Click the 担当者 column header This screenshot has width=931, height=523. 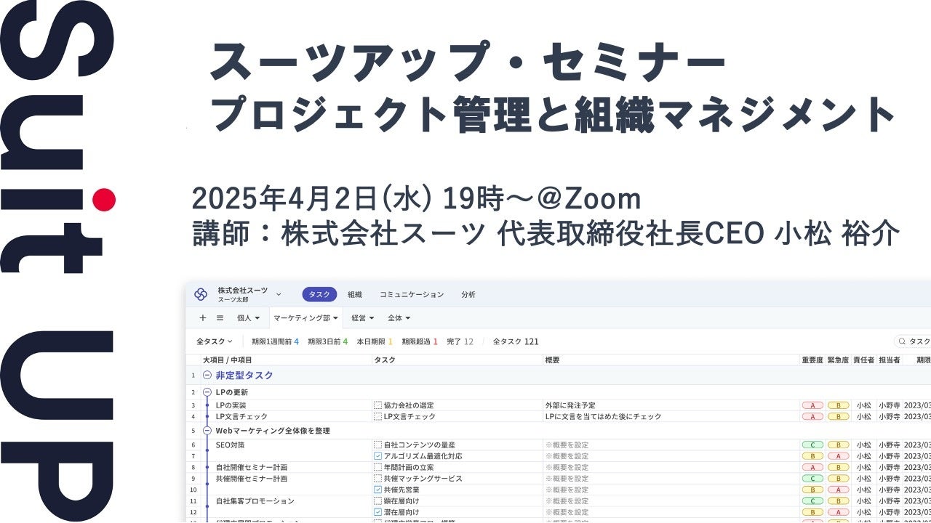click(x=889, y=360)
